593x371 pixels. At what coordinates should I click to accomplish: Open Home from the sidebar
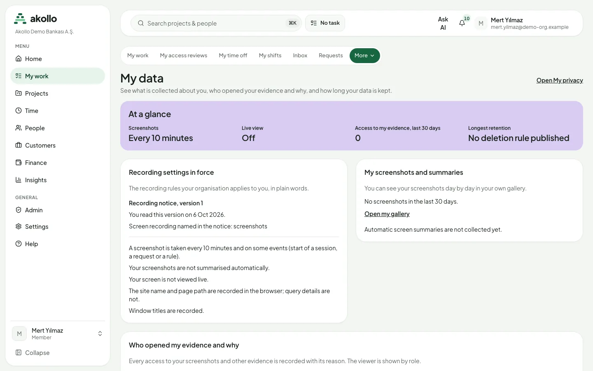(58, 59)
